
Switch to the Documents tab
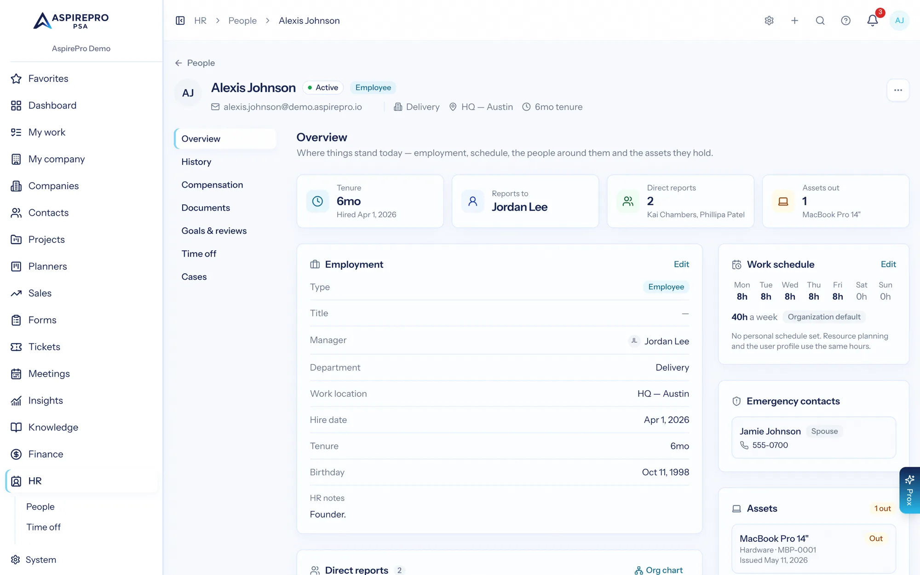click(x=225, y=208)
